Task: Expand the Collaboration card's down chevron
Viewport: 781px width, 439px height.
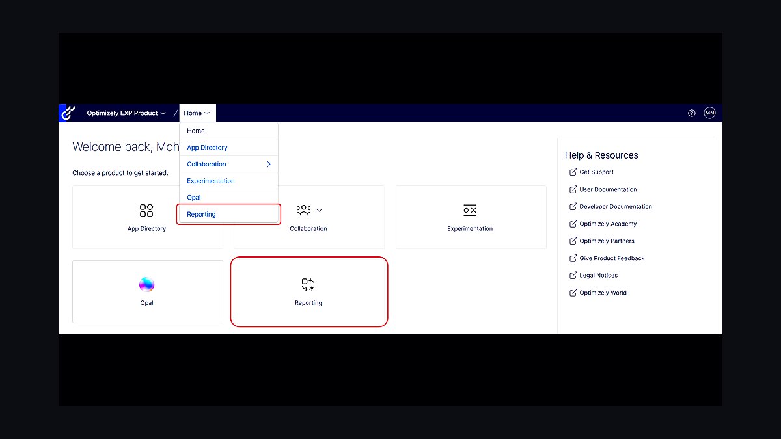Action: click(319, 211)
